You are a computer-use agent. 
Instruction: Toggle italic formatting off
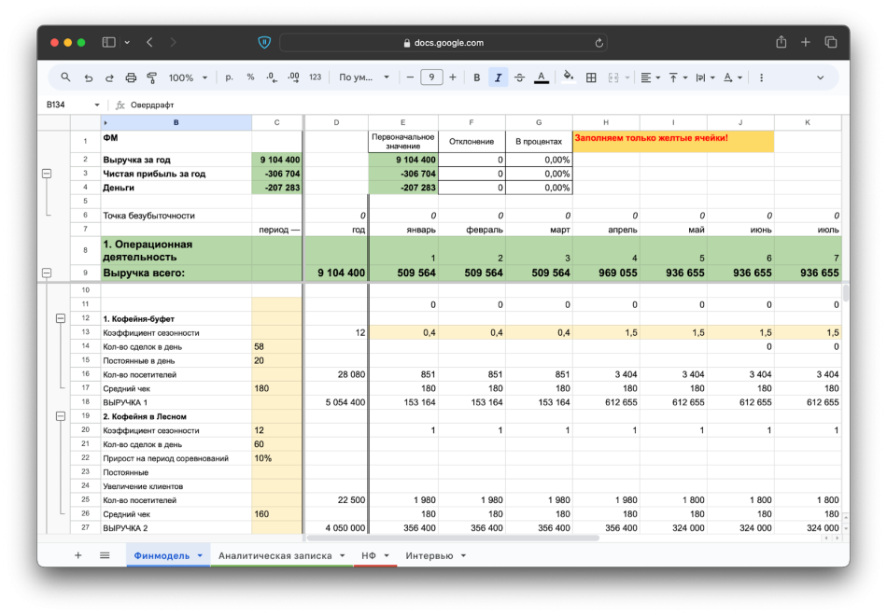pos(499,77)
